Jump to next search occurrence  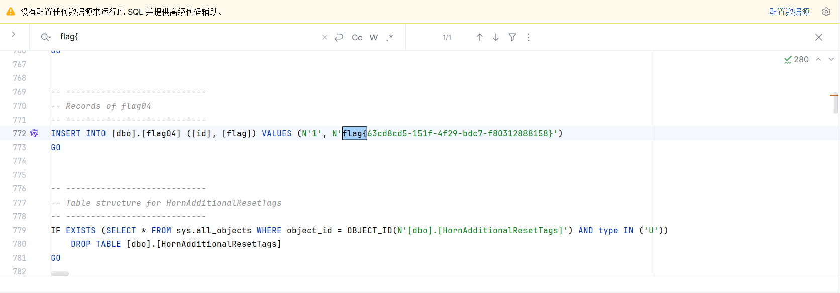point(495,37)
